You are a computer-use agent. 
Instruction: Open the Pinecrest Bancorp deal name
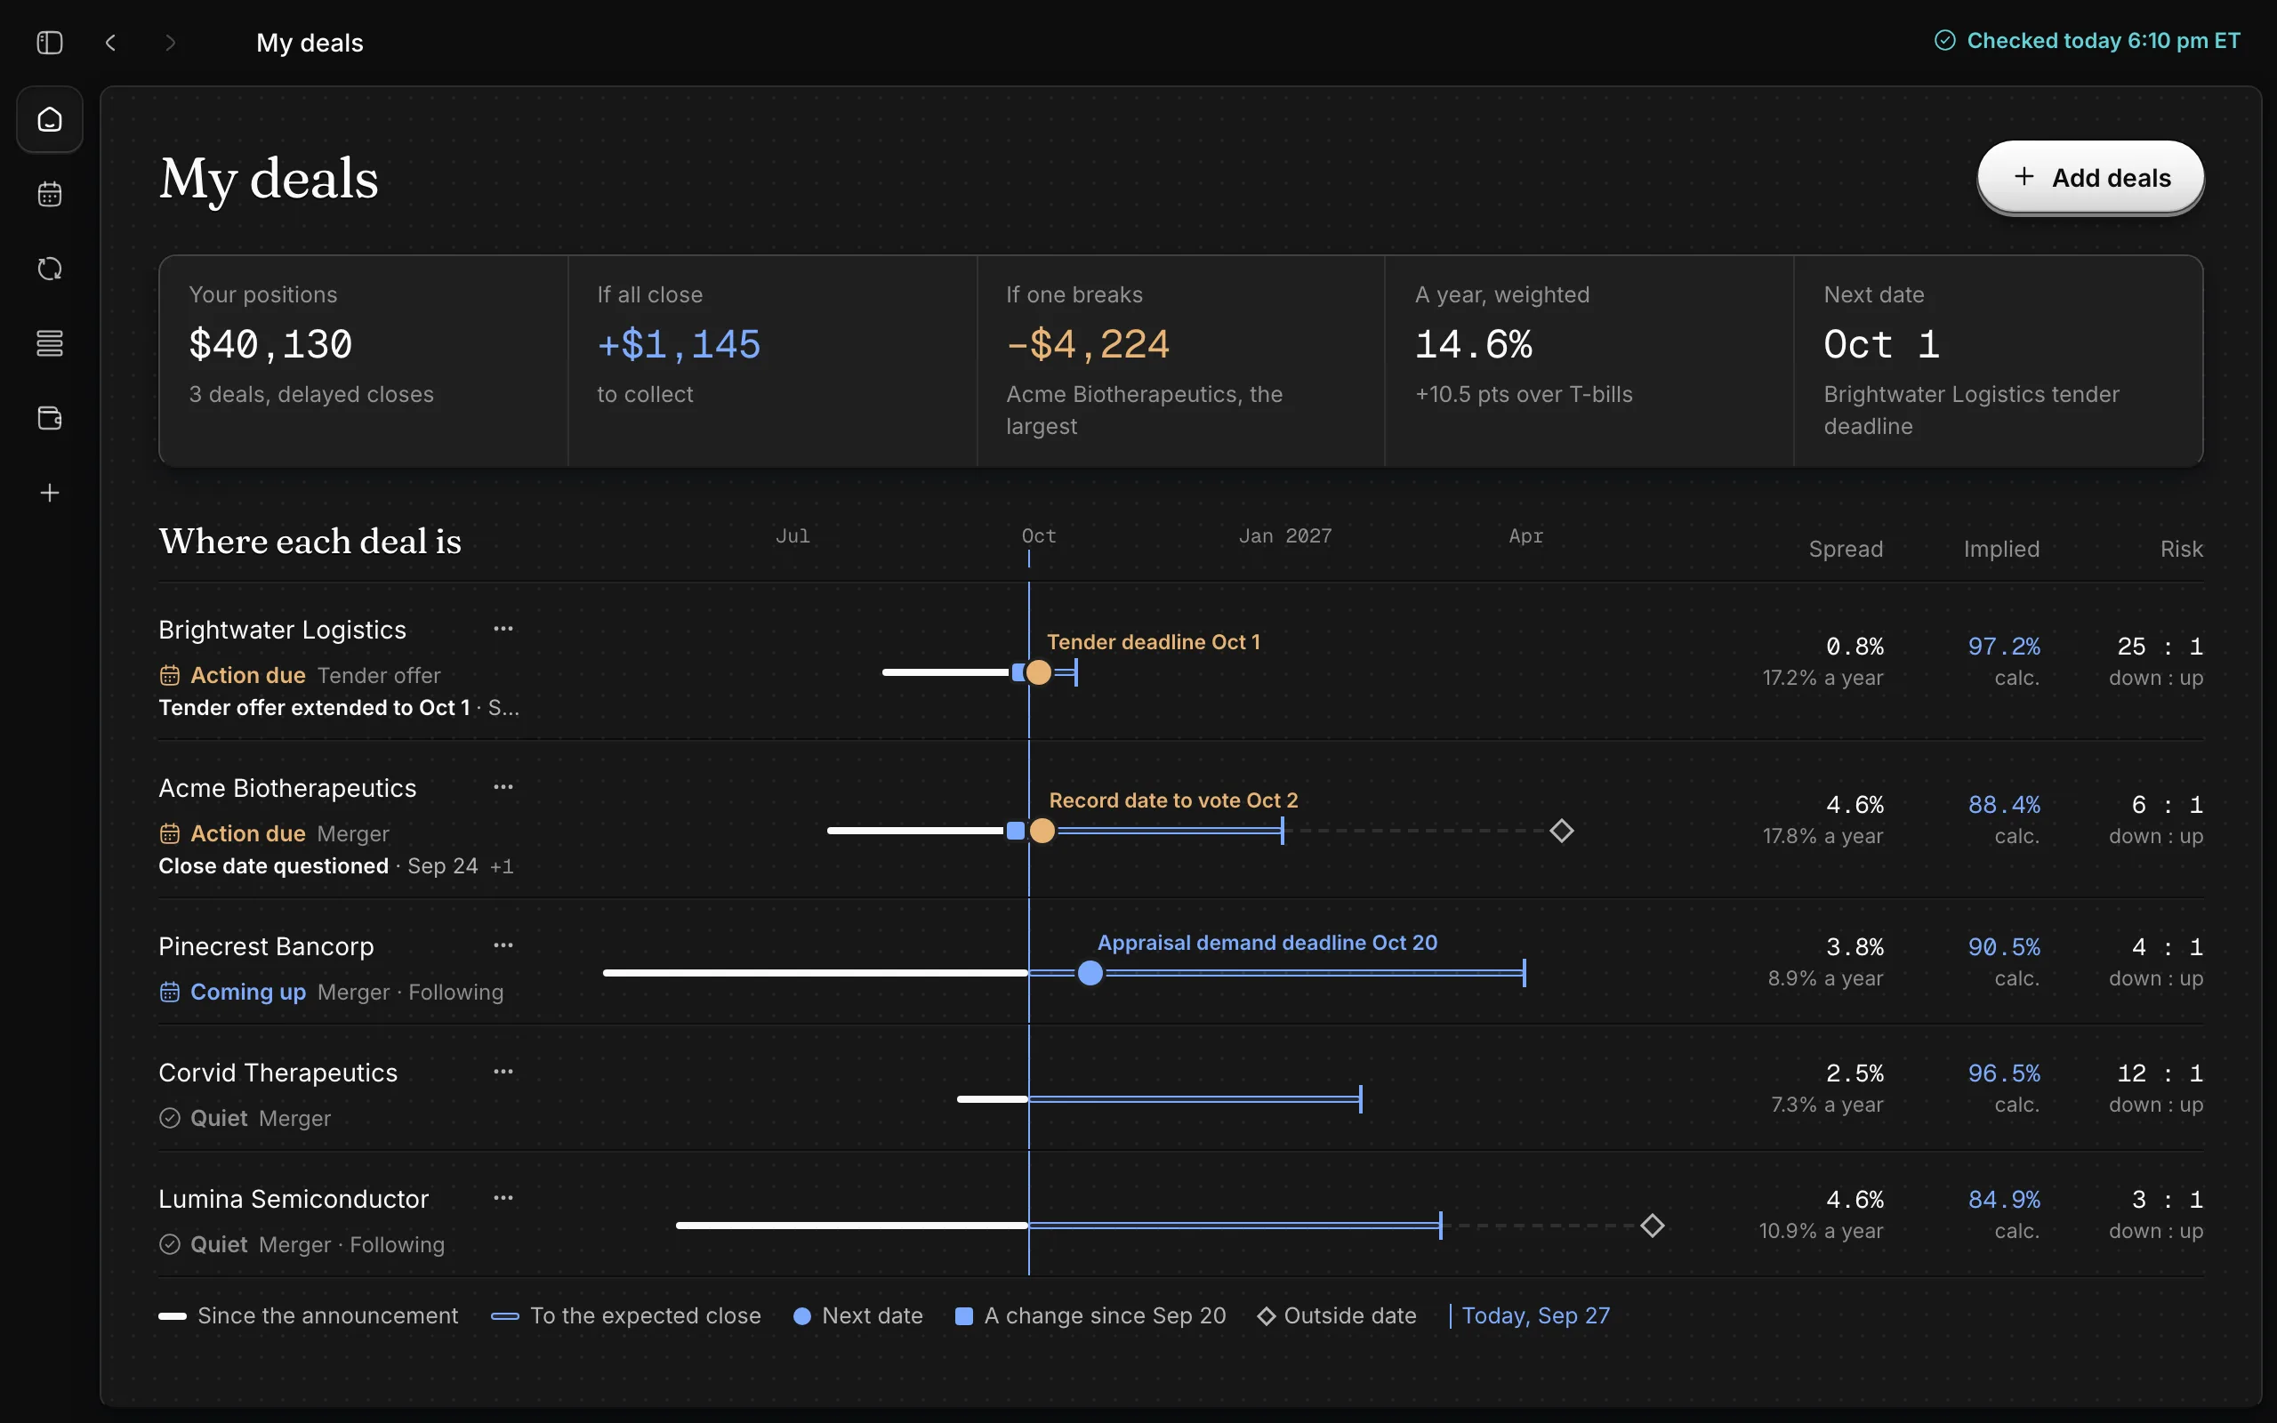(266, 945)
